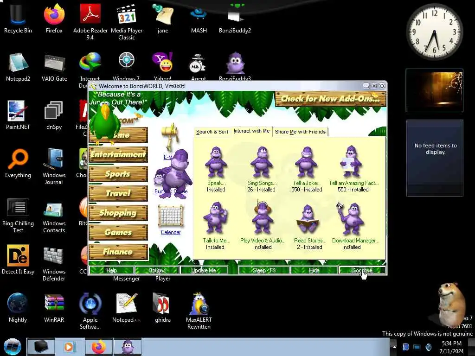Select the Bing Chilling Test desktop icon

pyautogui.click(x=18, y=215)
